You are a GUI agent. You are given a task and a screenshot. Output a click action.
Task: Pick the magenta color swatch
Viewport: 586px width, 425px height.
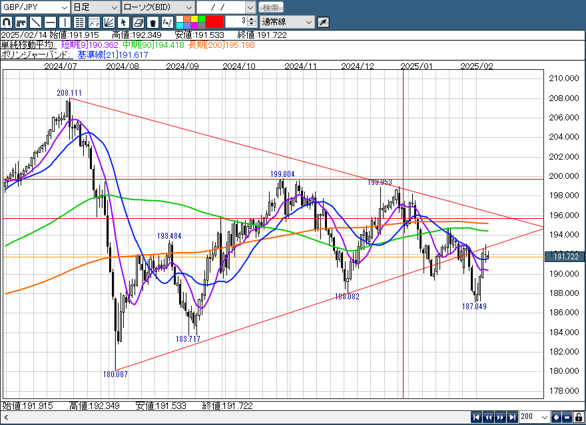(194, 25)
